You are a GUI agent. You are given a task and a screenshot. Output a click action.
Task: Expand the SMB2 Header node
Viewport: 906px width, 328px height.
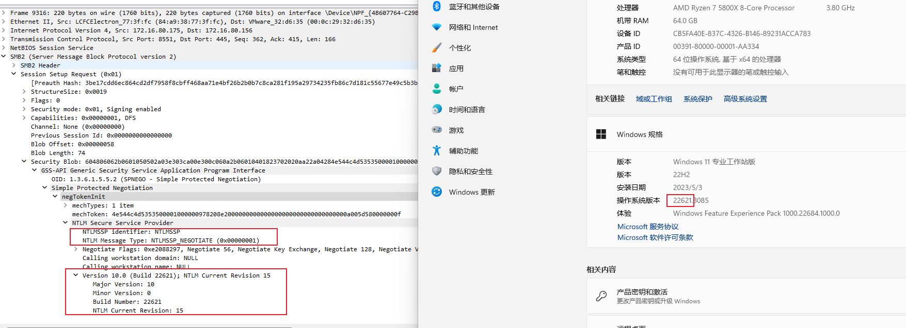[14, 65]
